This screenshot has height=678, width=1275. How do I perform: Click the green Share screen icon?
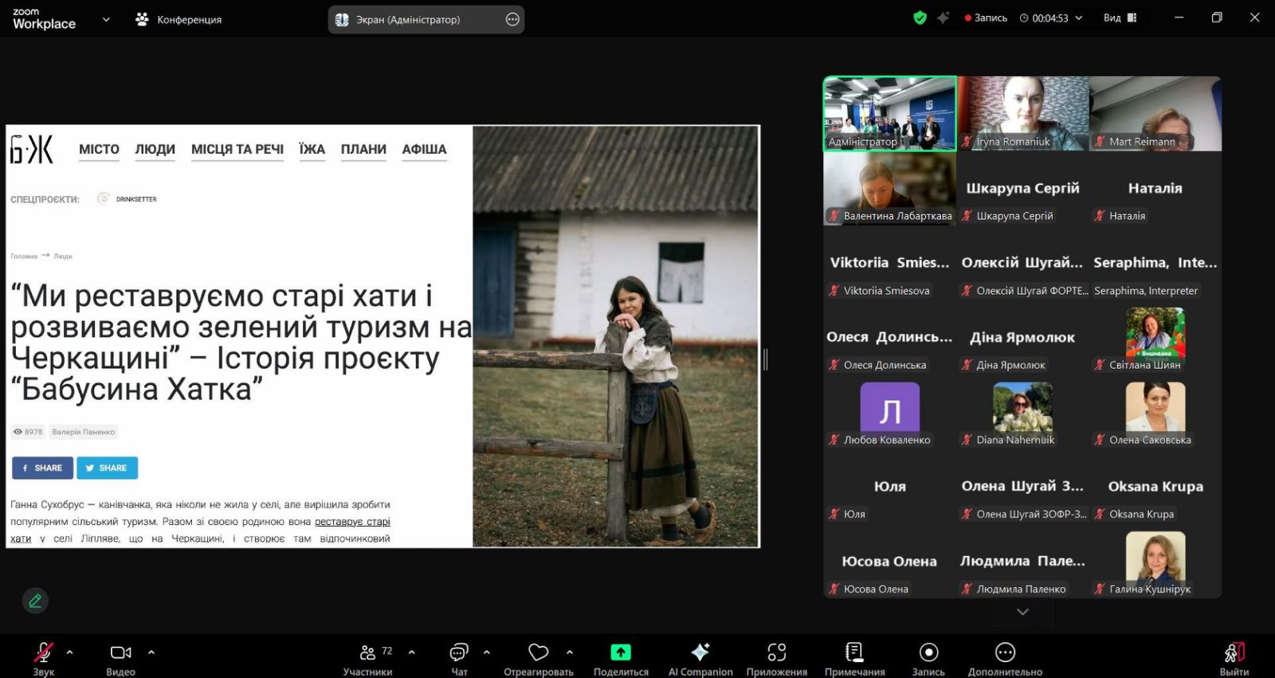click(x=621, y=653)
